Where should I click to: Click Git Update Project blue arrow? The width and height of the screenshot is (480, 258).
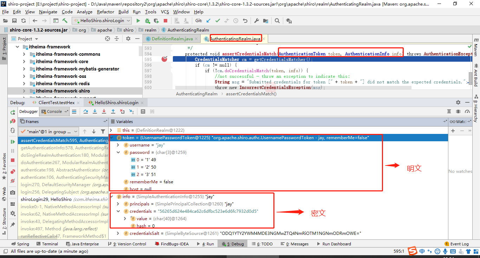tap(208, 21)
